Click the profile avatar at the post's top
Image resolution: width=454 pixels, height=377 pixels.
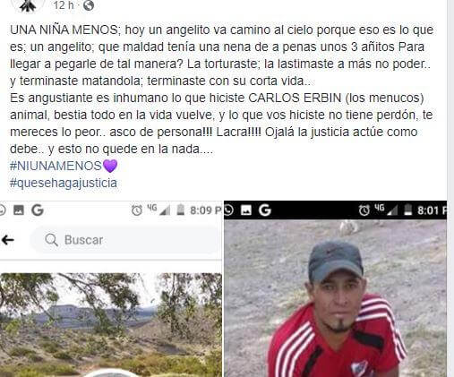[x=28, y=5]
